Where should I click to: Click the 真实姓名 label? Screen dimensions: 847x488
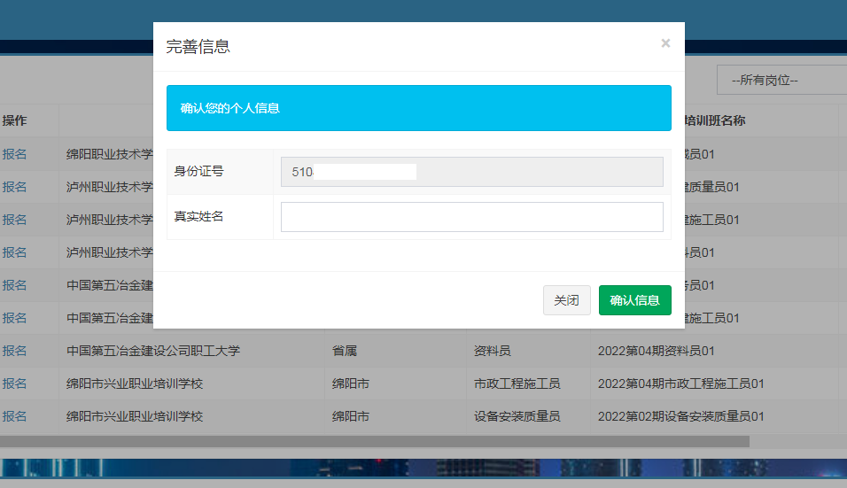click(198, 217)
